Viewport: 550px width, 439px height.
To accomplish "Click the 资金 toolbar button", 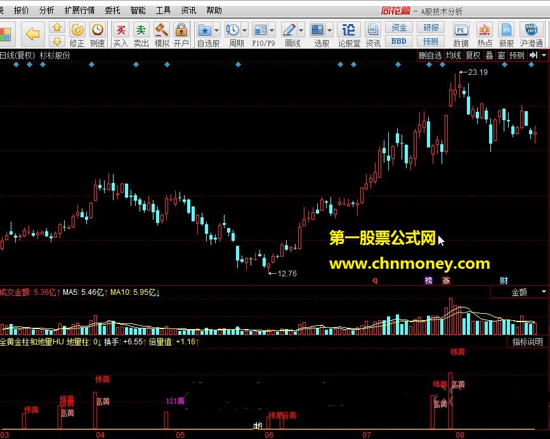I will click(399, 27).
